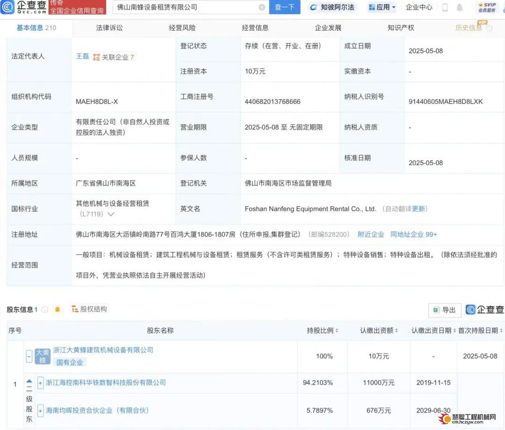Viewport: 505px width, 430px height.
Task: Open the mobile phone icon
Action: point(445,7)
